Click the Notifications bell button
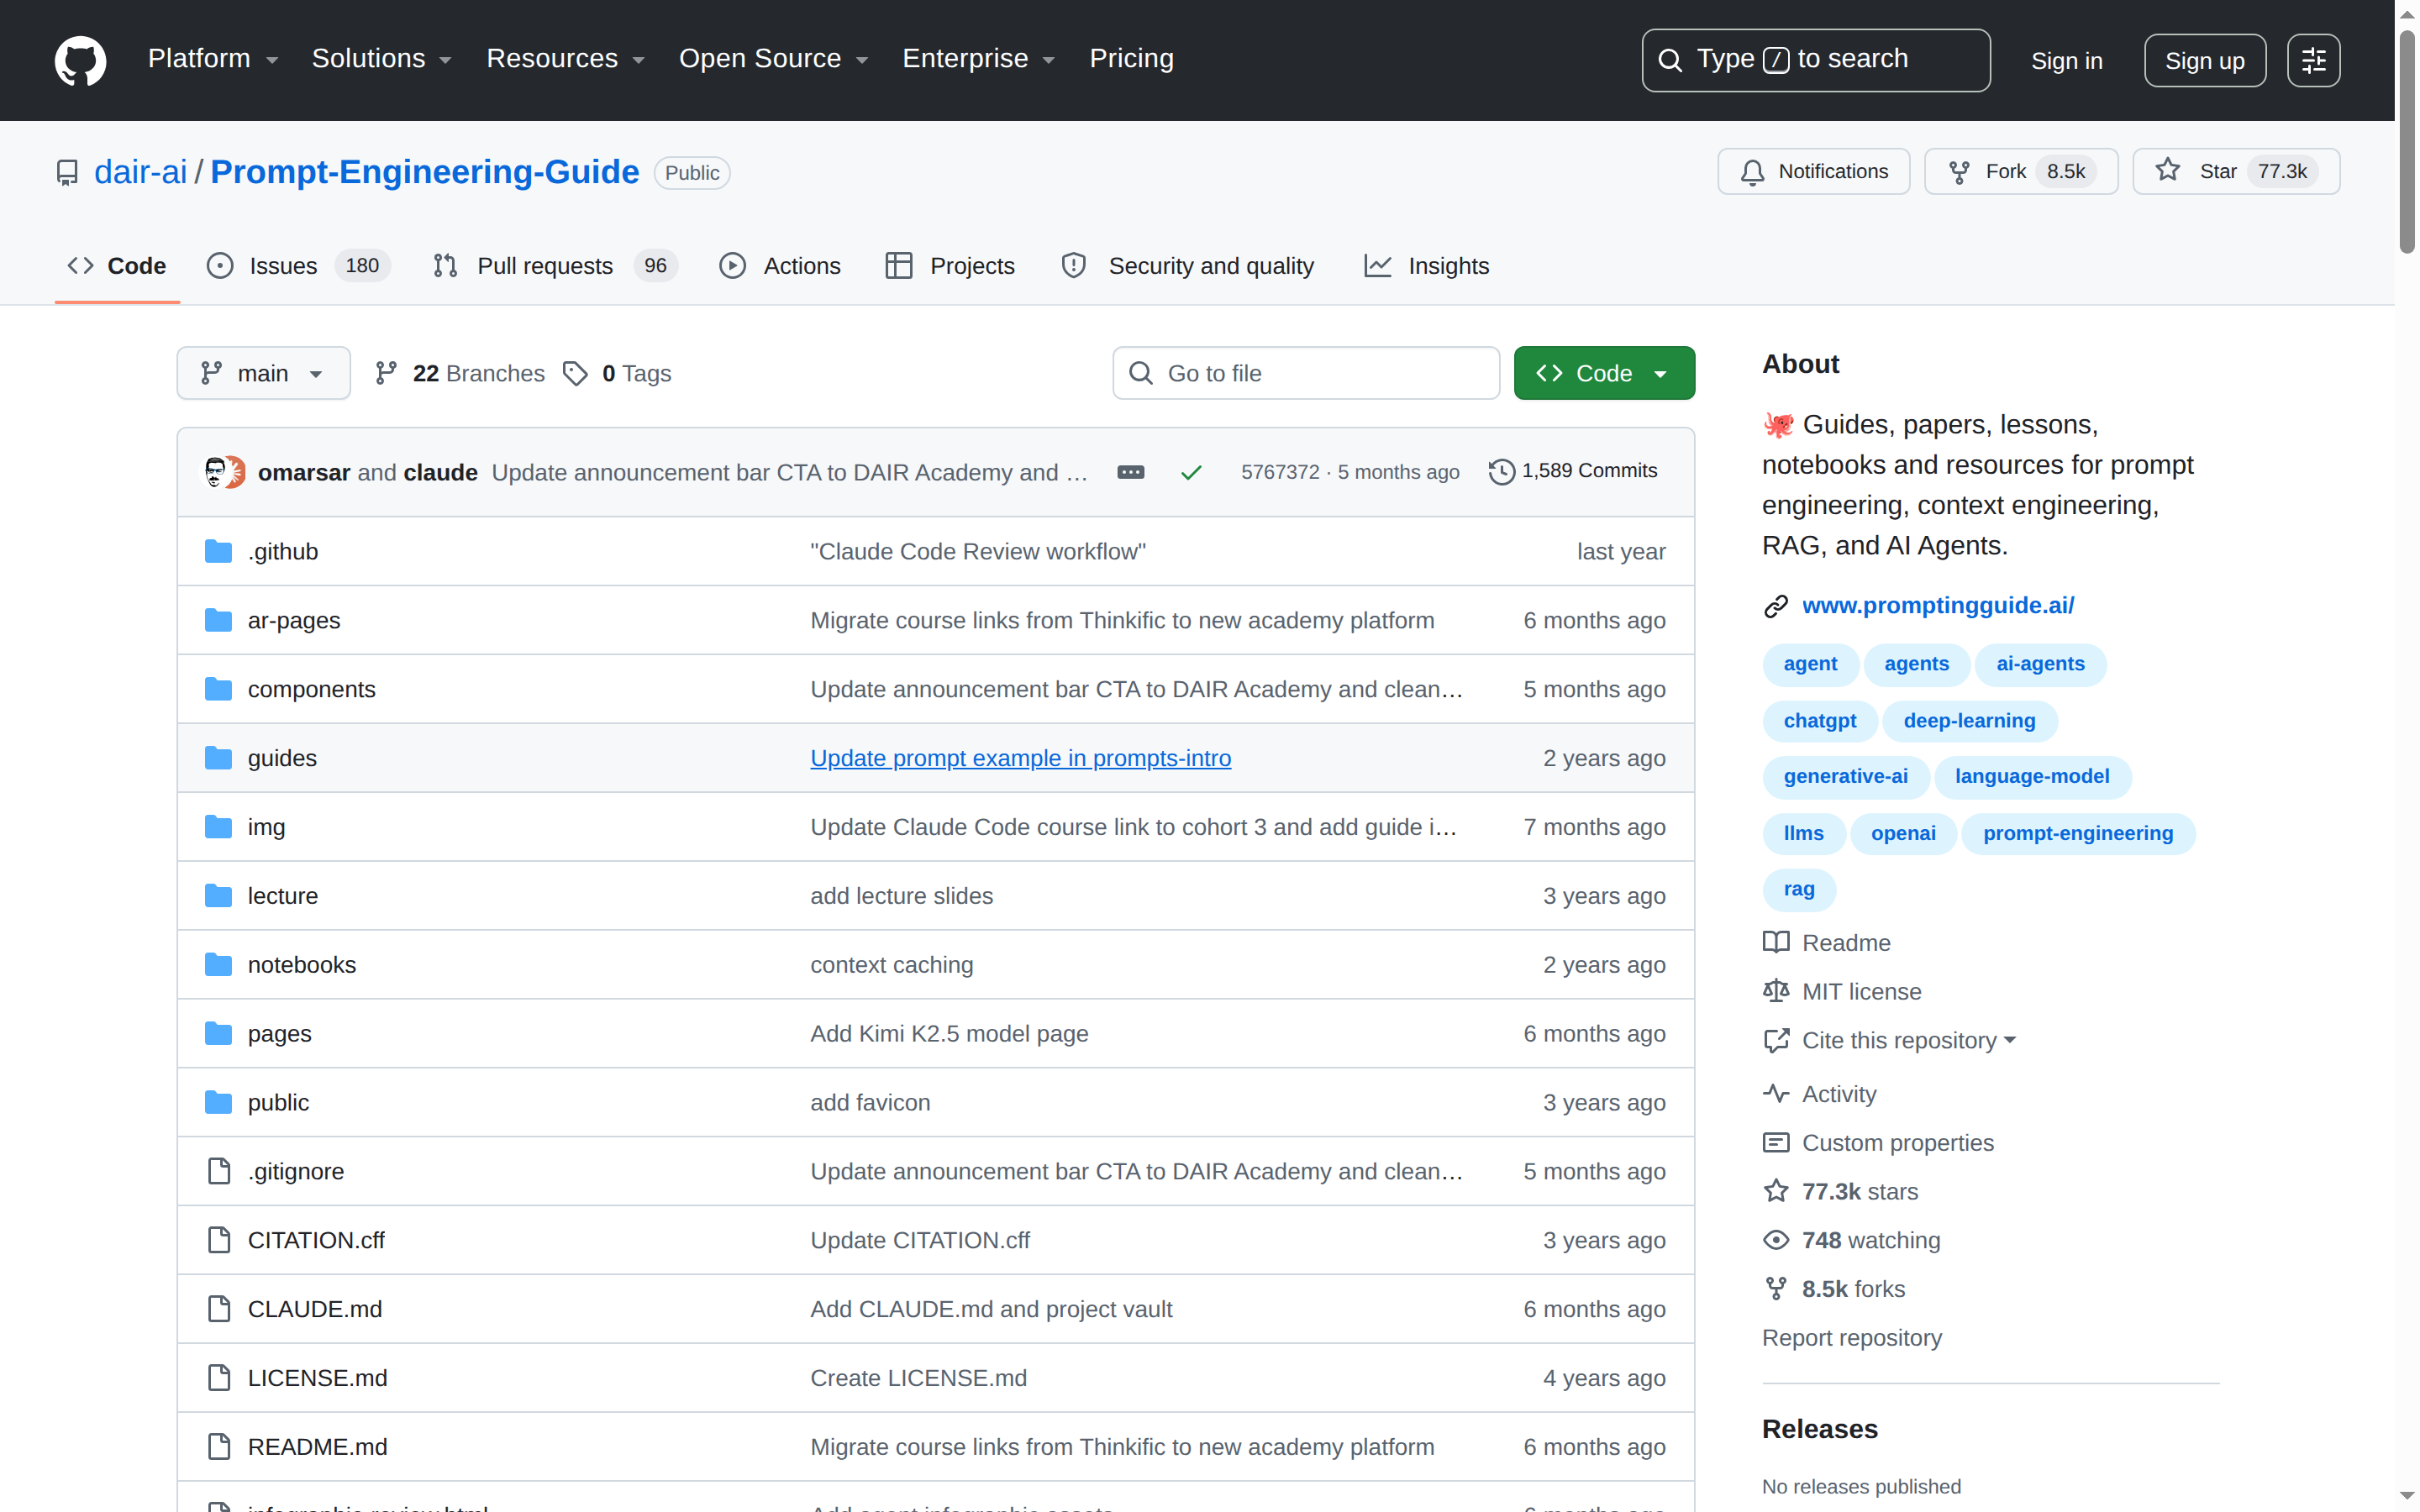Viewport: 2420px width, 1512px height. pos(1813,171)
